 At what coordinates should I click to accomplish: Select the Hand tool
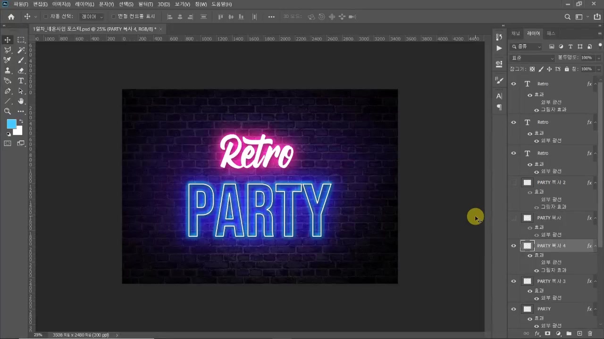click(21, 101)
